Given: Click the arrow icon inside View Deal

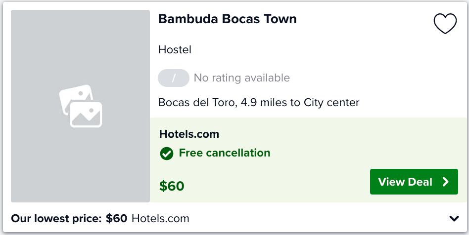Looking at the screenshot, I should 446,182.
